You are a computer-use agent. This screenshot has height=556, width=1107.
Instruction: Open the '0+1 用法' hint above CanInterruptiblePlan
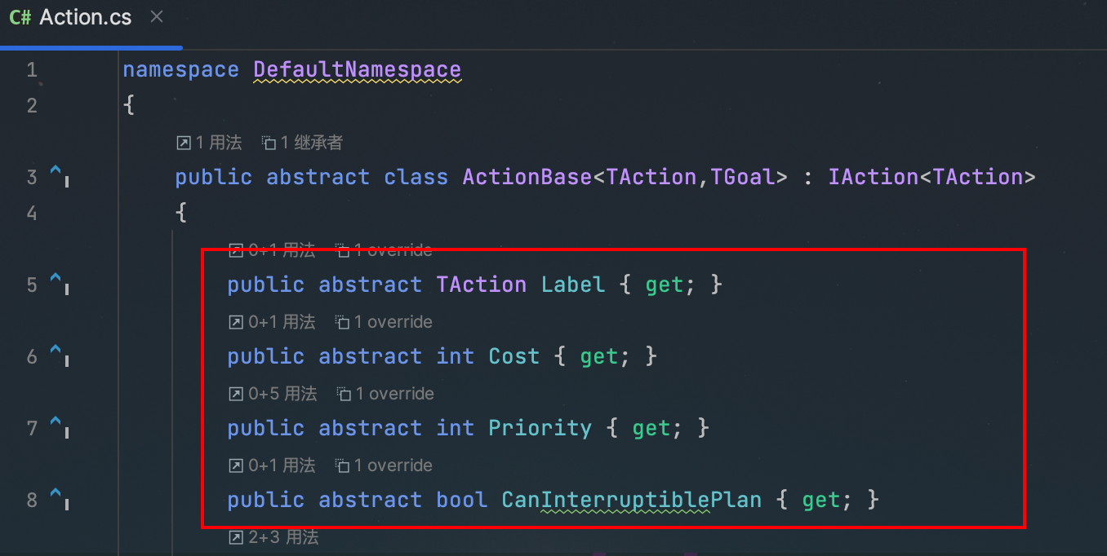tap(272, 466)
